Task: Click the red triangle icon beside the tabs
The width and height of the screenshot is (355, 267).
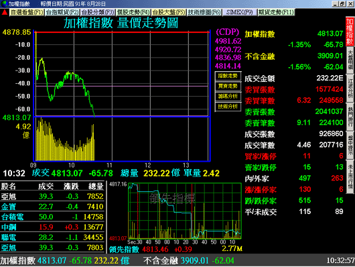Action: click(x=5, y=12)
